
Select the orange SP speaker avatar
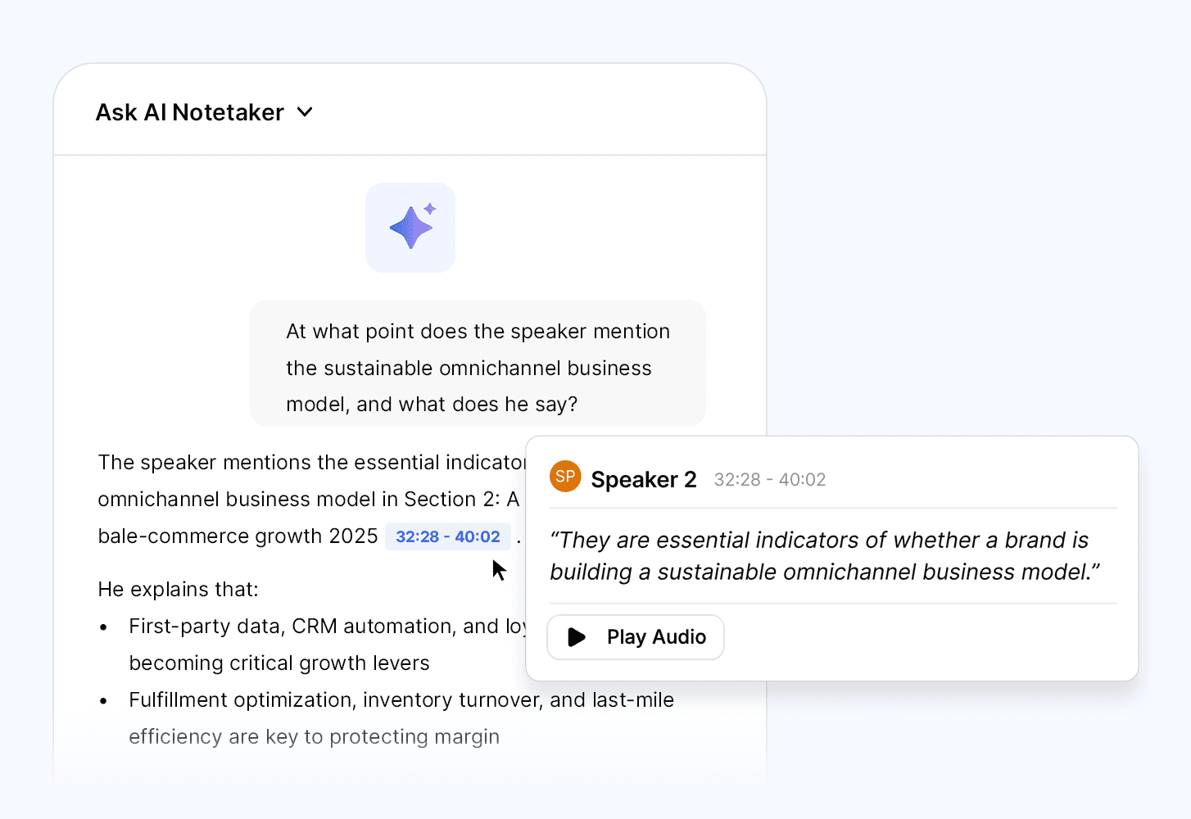point(565,477)
